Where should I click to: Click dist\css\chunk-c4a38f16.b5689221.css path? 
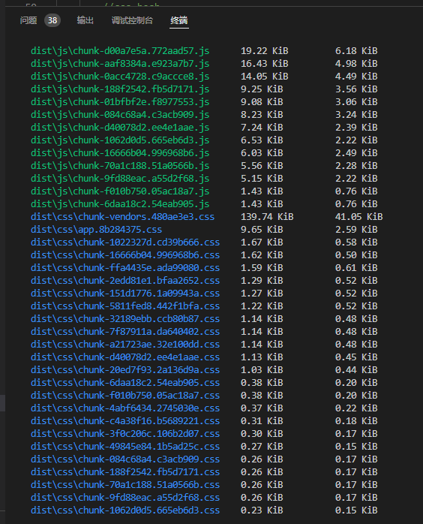pyautogui.click(x=125, y=420)
